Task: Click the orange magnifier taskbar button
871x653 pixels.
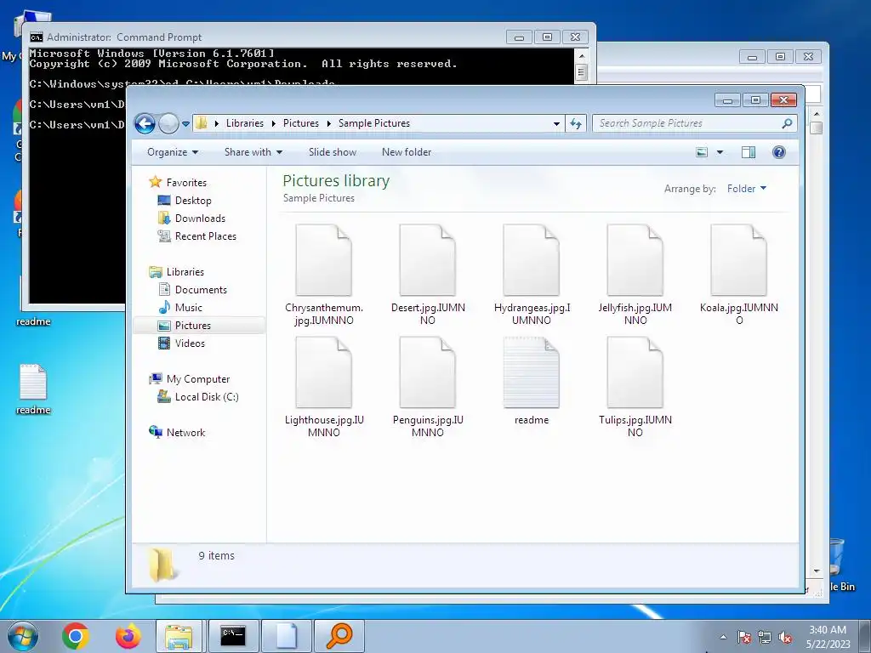Action: 339,636
